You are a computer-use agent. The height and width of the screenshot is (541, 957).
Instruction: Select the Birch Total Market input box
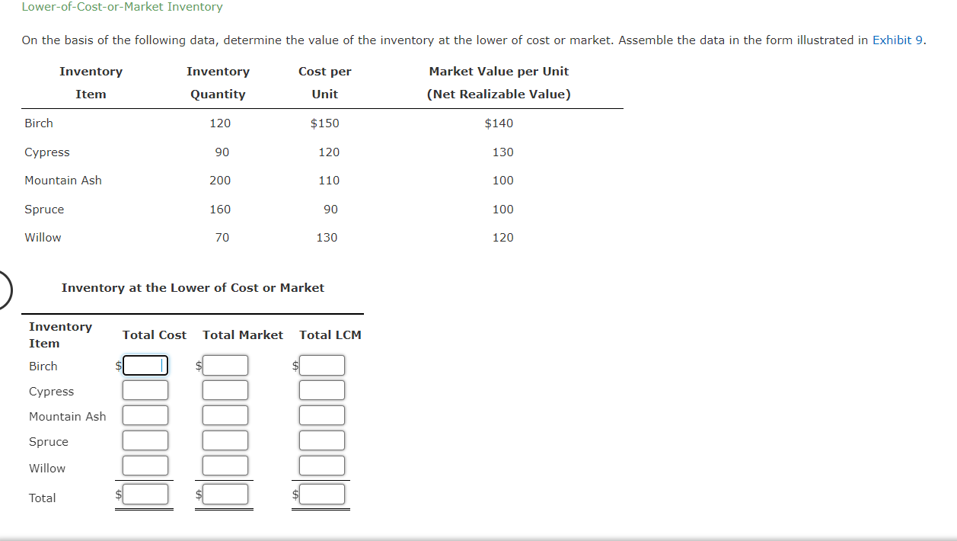click(225, 365)
